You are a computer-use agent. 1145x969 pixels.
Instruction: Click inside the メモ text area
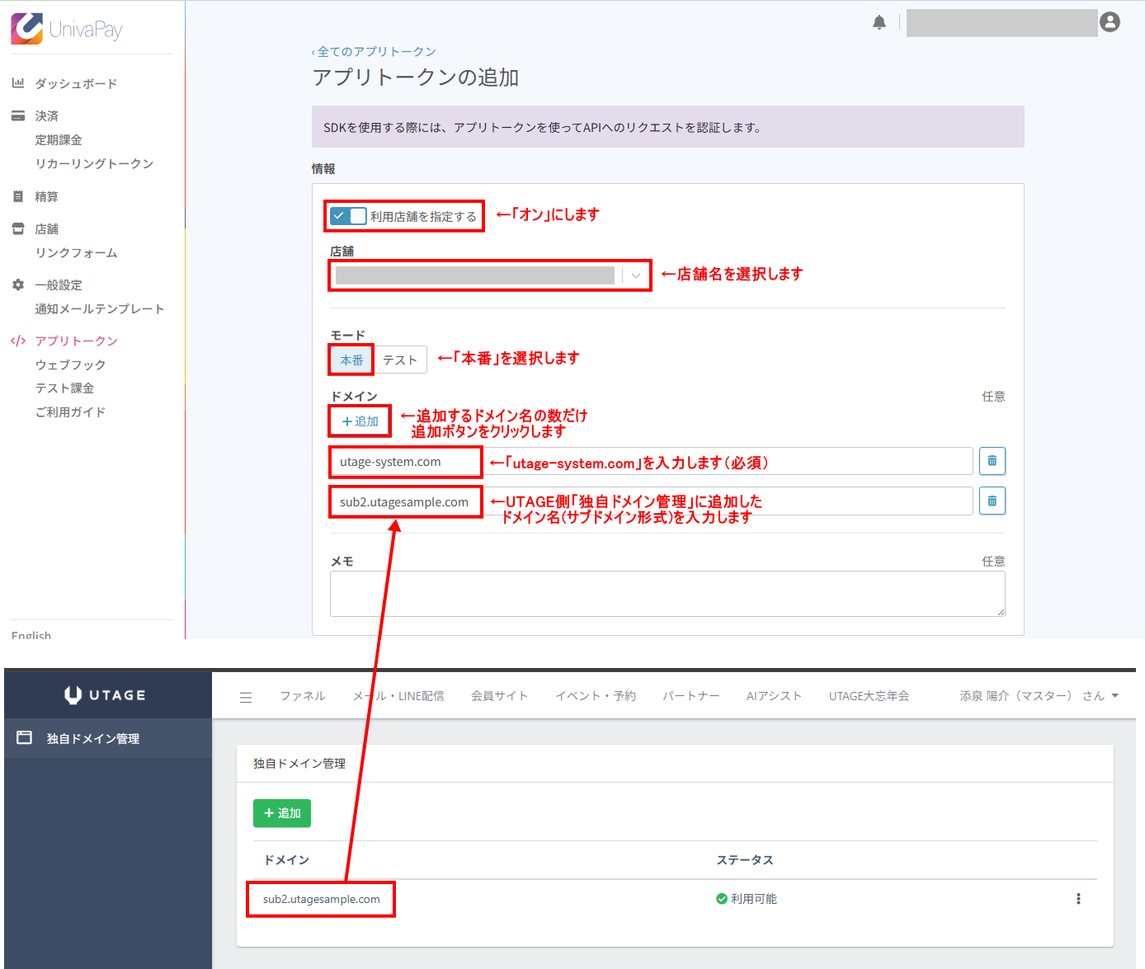coord(667,593)
